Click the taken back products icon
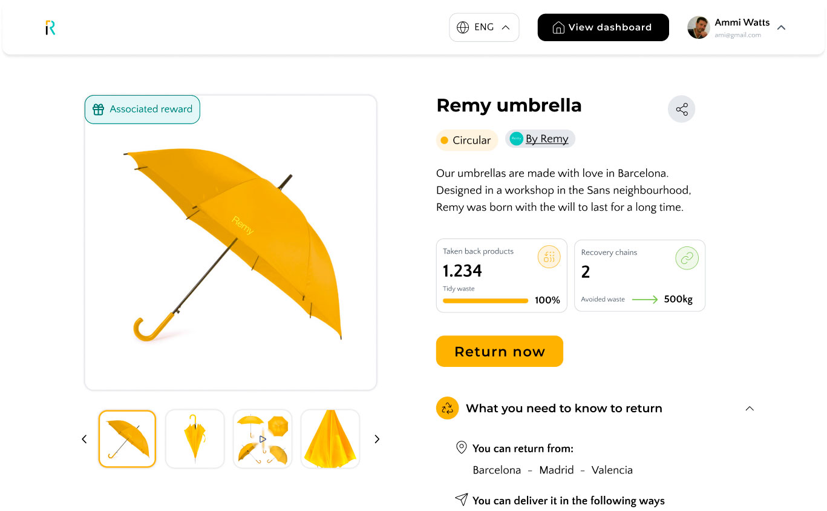Image resolution: width=827 pixels, height=511 pixels. pos(549,257)
